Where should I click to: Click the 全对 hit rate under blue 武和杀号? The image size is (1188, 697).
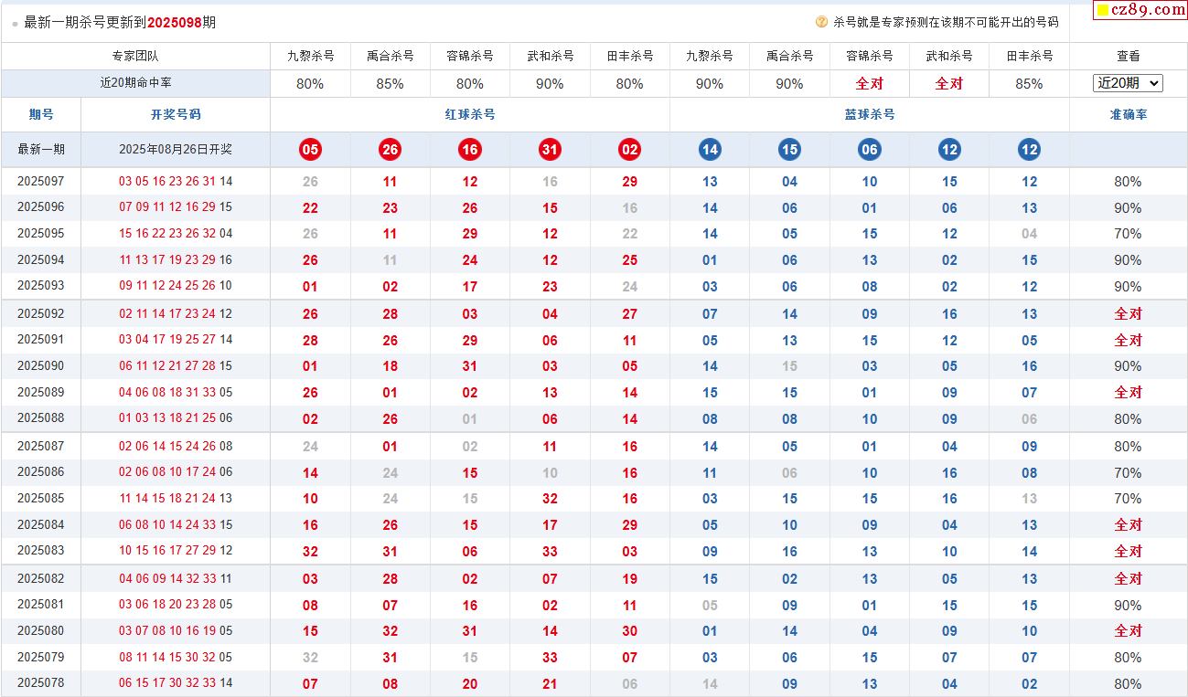point(949,83)
